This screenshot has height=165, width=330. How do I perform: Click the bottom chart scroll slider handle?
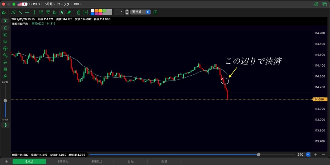[x=258, y=155]
